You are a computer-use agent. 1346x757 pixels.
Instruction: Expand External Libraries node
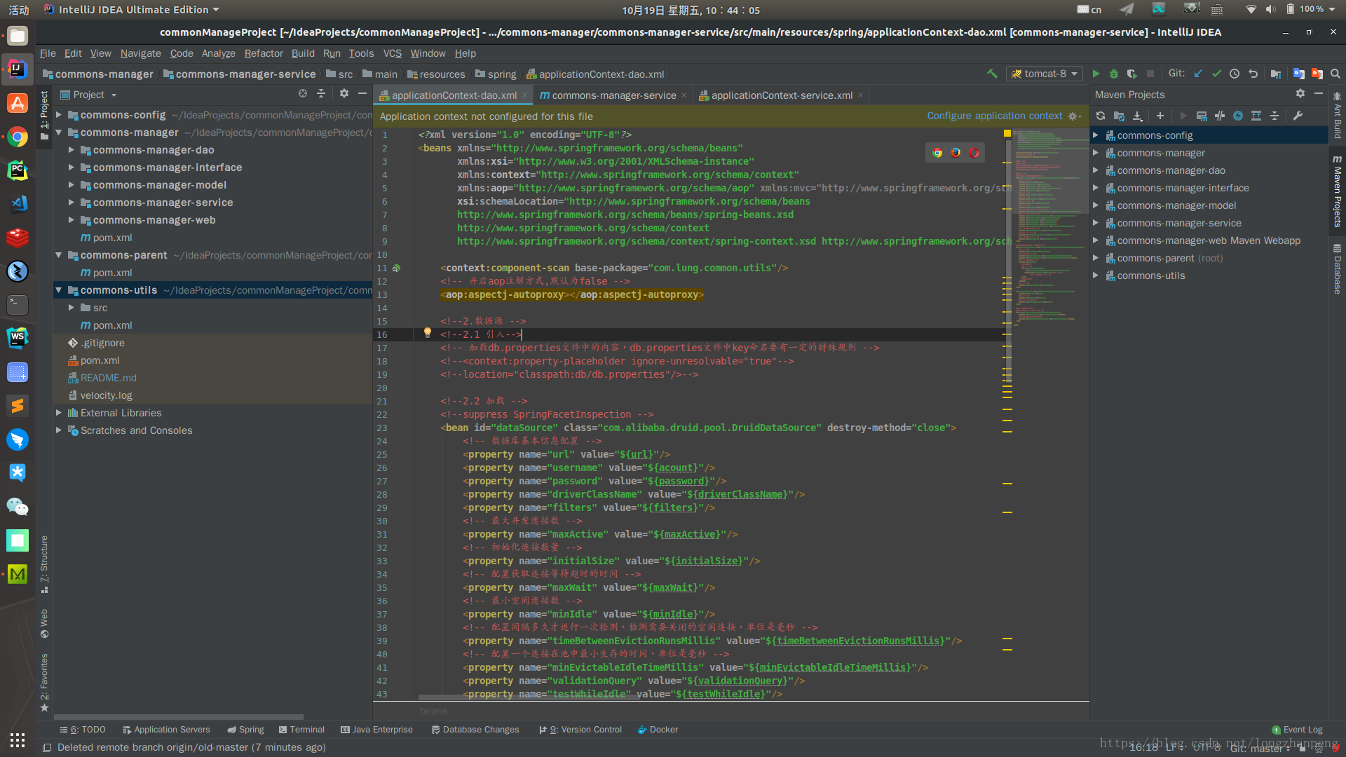[59, 413]
